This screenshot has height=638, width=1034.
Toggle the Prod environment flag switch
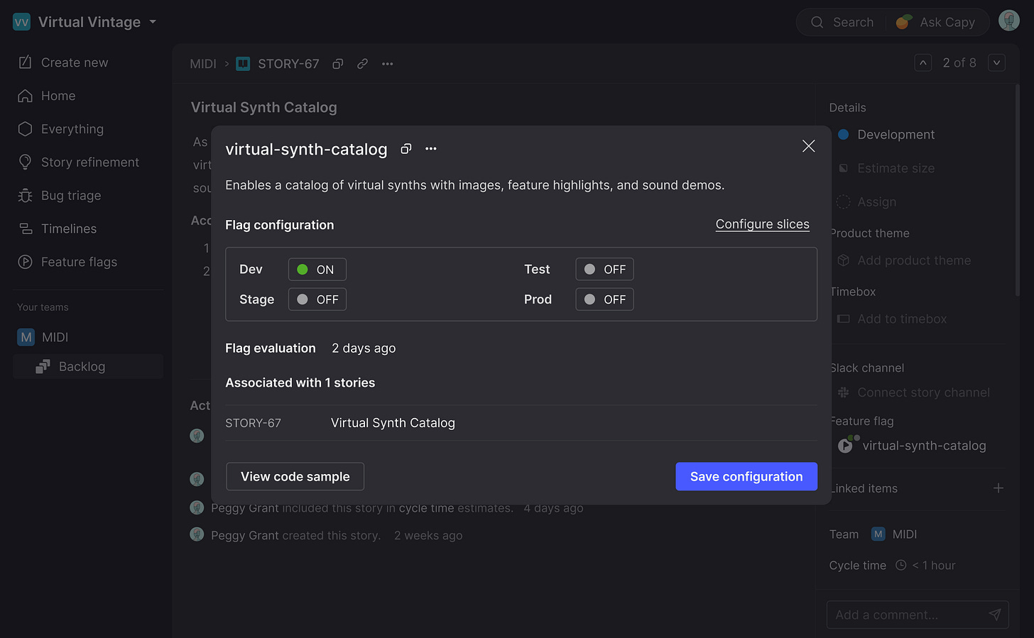[604, 299]
